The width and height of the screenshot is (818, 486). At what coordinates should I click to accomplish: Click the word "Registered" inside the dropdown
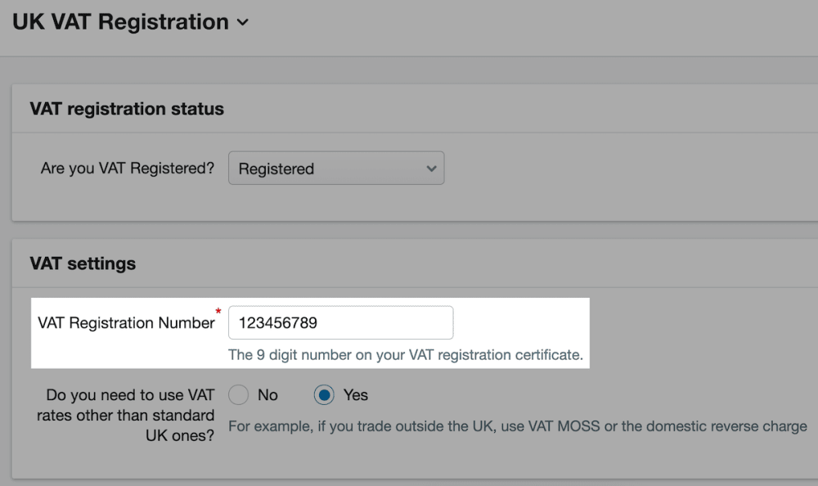tap(276, 169)
